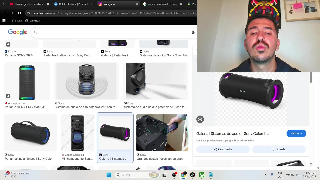This screenshot has height=180, width=320.
Task: Click the Google logo
Action: [17, 32]
